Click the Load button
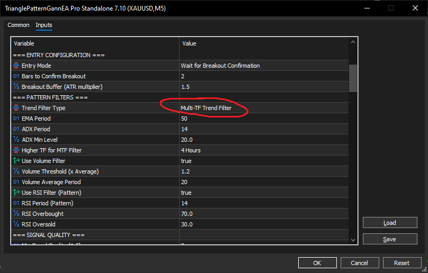This screenshot has height=273, width=428. pyautogui.click(x=389, y=223)
